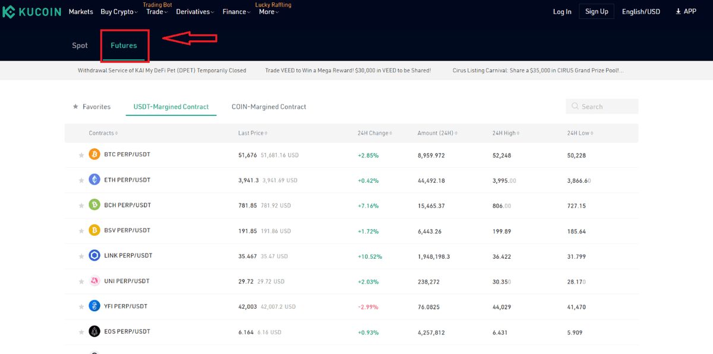Sort by 24H Change column
This screenshot has width=713, height=354.
click(x=375, y=133)
